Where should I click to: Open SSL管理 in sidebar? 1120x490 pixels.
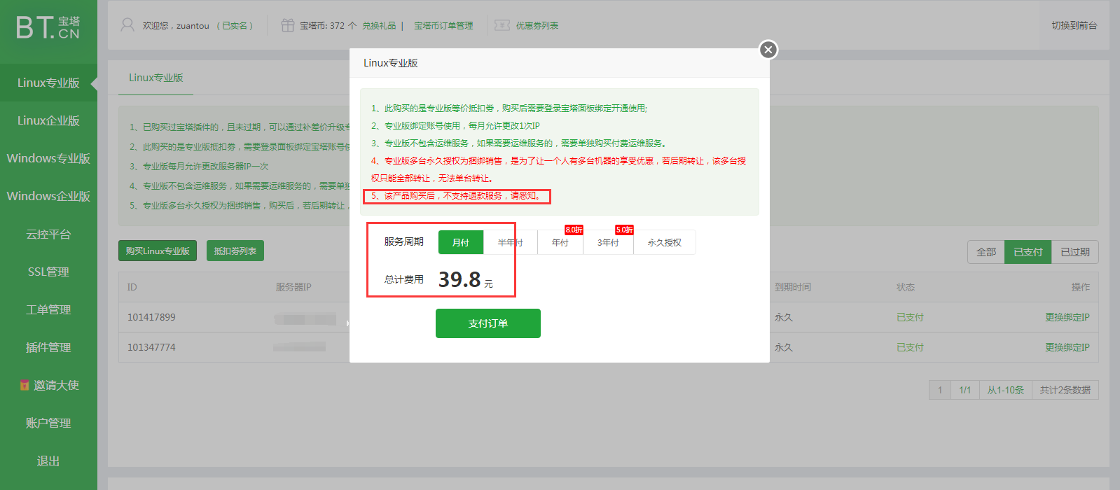point(48,272)
